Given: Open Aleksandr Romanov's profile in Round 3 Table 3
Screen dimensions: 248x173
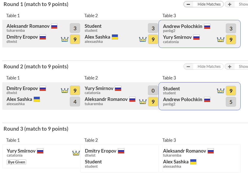Looking at the screenshot, I should [184, 151].
